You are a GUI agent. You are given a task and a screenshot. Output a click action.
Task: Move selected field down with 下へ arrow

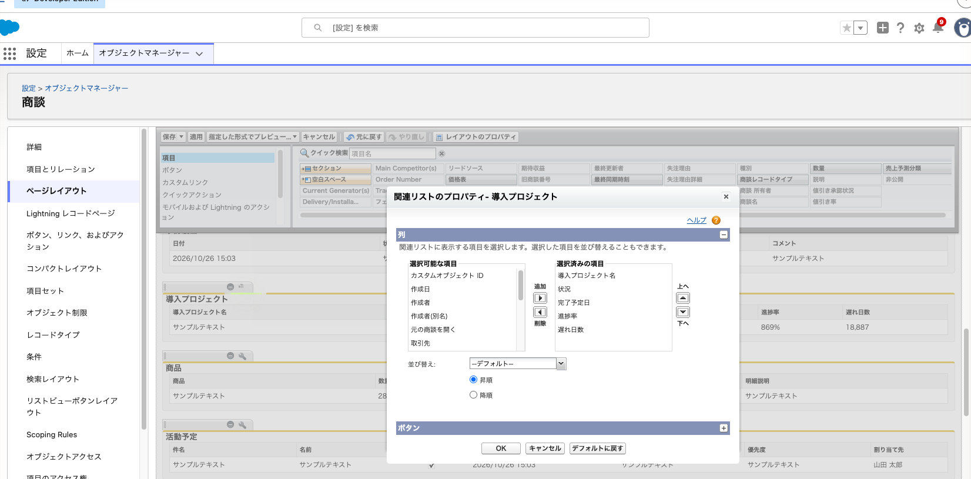(x=683, y=312)
